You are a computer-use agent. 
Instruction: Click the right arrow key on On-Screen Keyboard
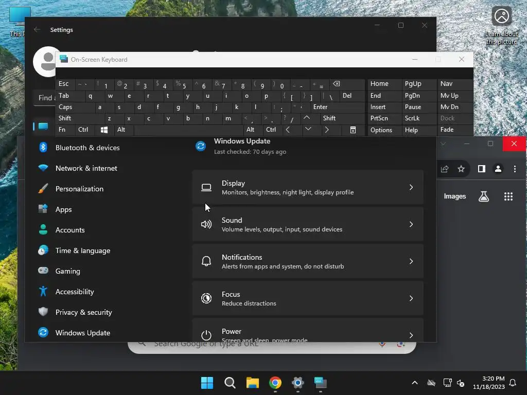click(326, 130)
